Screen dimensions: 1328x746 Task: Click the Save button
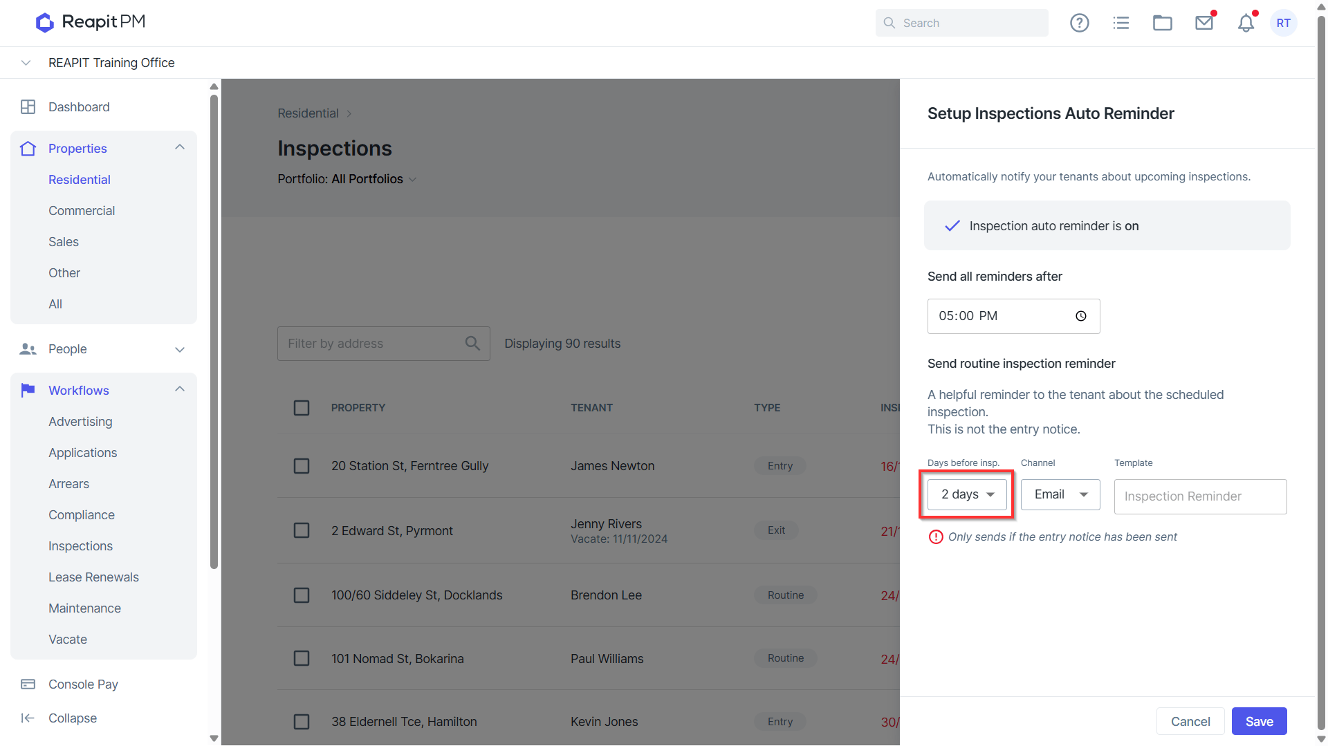coord(1259,721)
